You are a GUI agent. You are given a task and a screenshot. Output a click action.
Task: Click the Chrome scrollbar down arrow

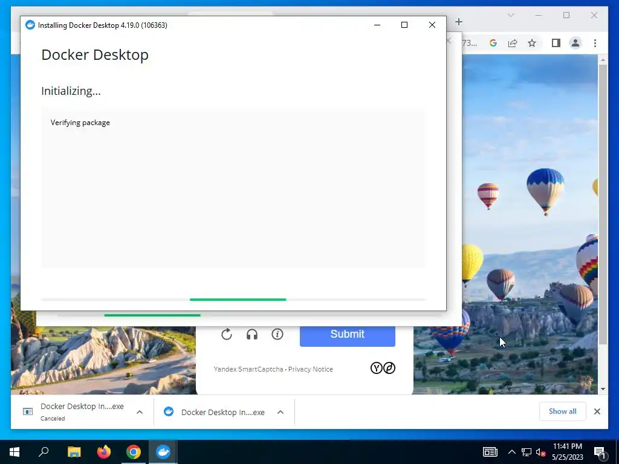point(603,389)
